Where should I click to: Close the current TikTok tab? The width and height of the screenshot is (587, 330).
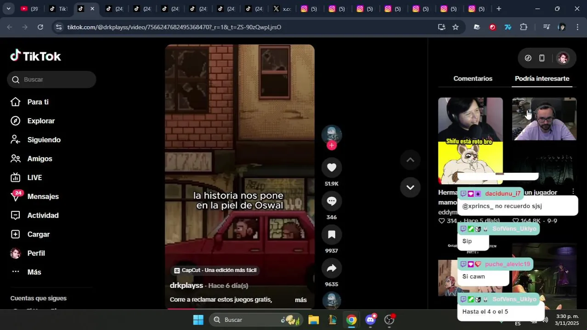point(92,9)
